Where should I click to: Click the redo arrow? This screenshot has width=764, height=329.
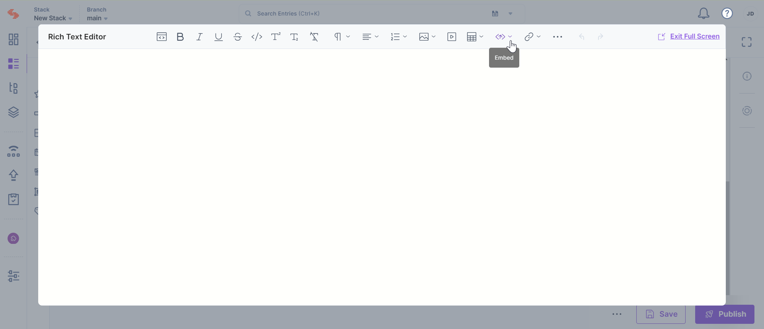(x=600, y=37)
